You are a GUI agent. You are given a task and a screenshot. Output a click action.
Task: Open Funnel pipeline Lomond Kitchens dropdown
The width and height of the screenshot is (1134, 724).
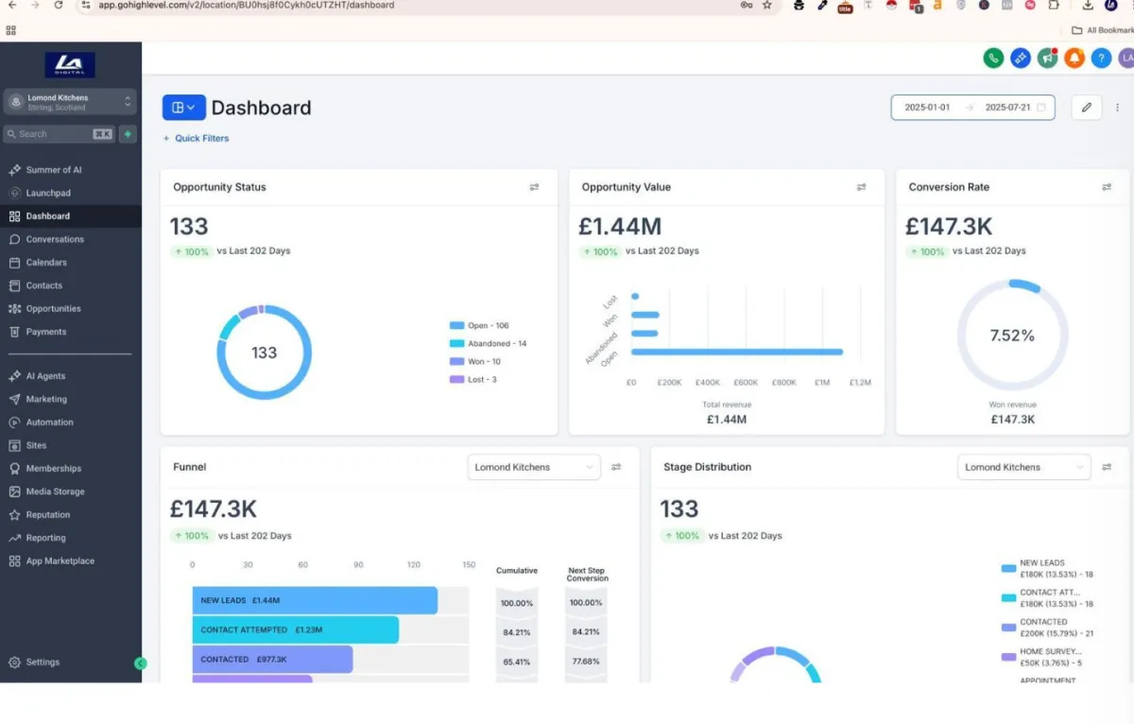[534, 467]
